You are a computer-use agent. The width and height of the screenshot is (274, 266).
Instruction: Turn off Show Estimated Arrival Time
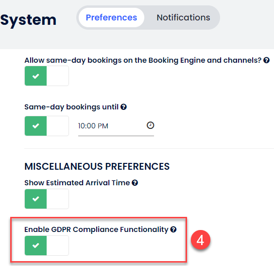tap(47, 199)
